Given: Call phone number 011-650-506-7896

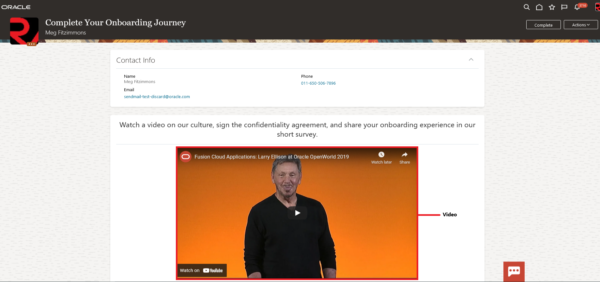Looking at the screenshot, I should click(318, 83).
